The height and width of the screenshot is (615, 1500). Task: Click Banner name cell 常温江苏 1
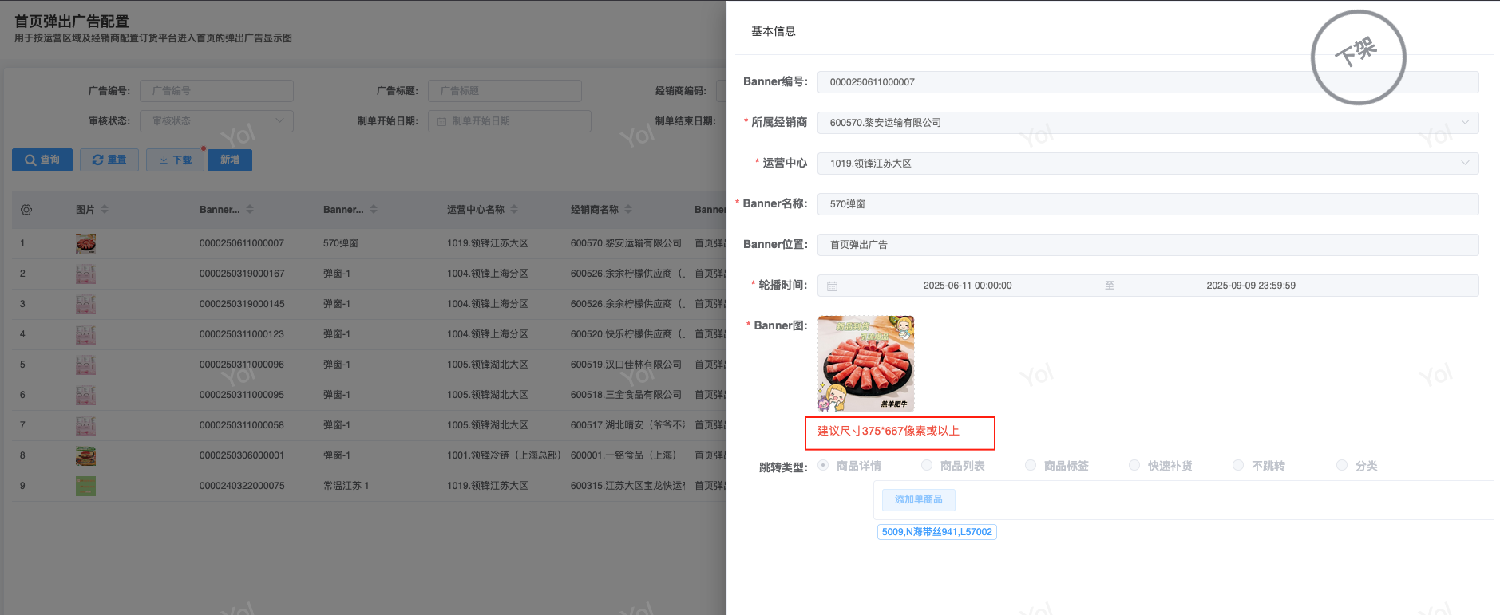click(x=346, y=486)
